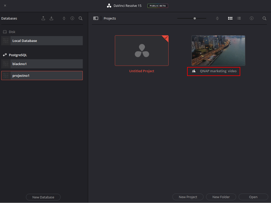Close the Project Manager window

[5, 6]
